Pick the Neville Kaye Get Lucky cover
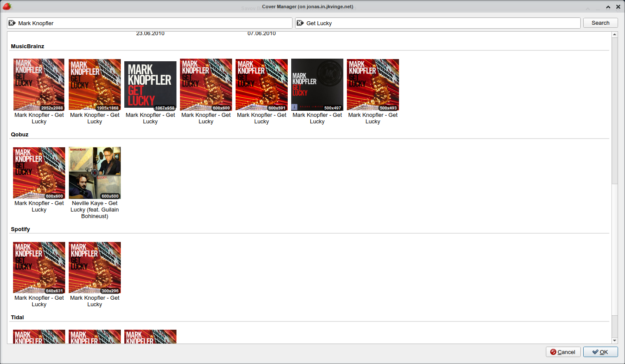 95,173
